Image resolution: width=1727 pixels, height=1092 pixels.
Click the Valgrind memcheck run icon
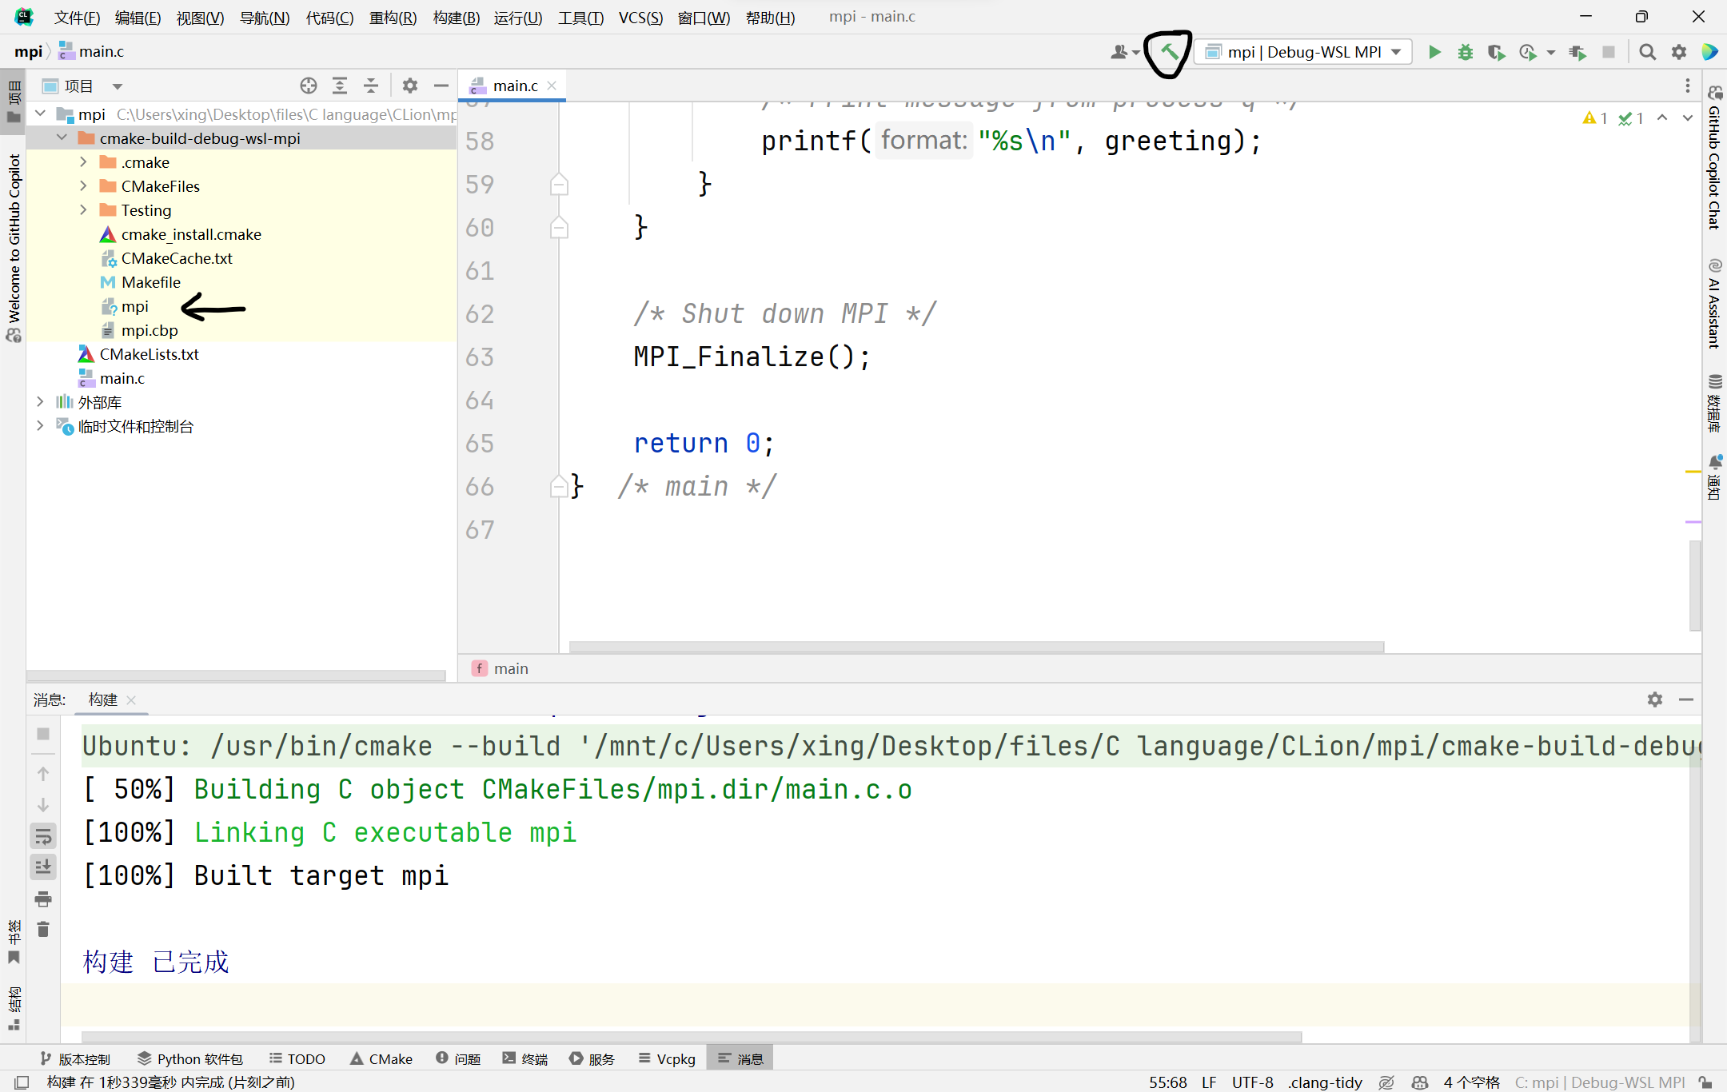coord(1577,52)
